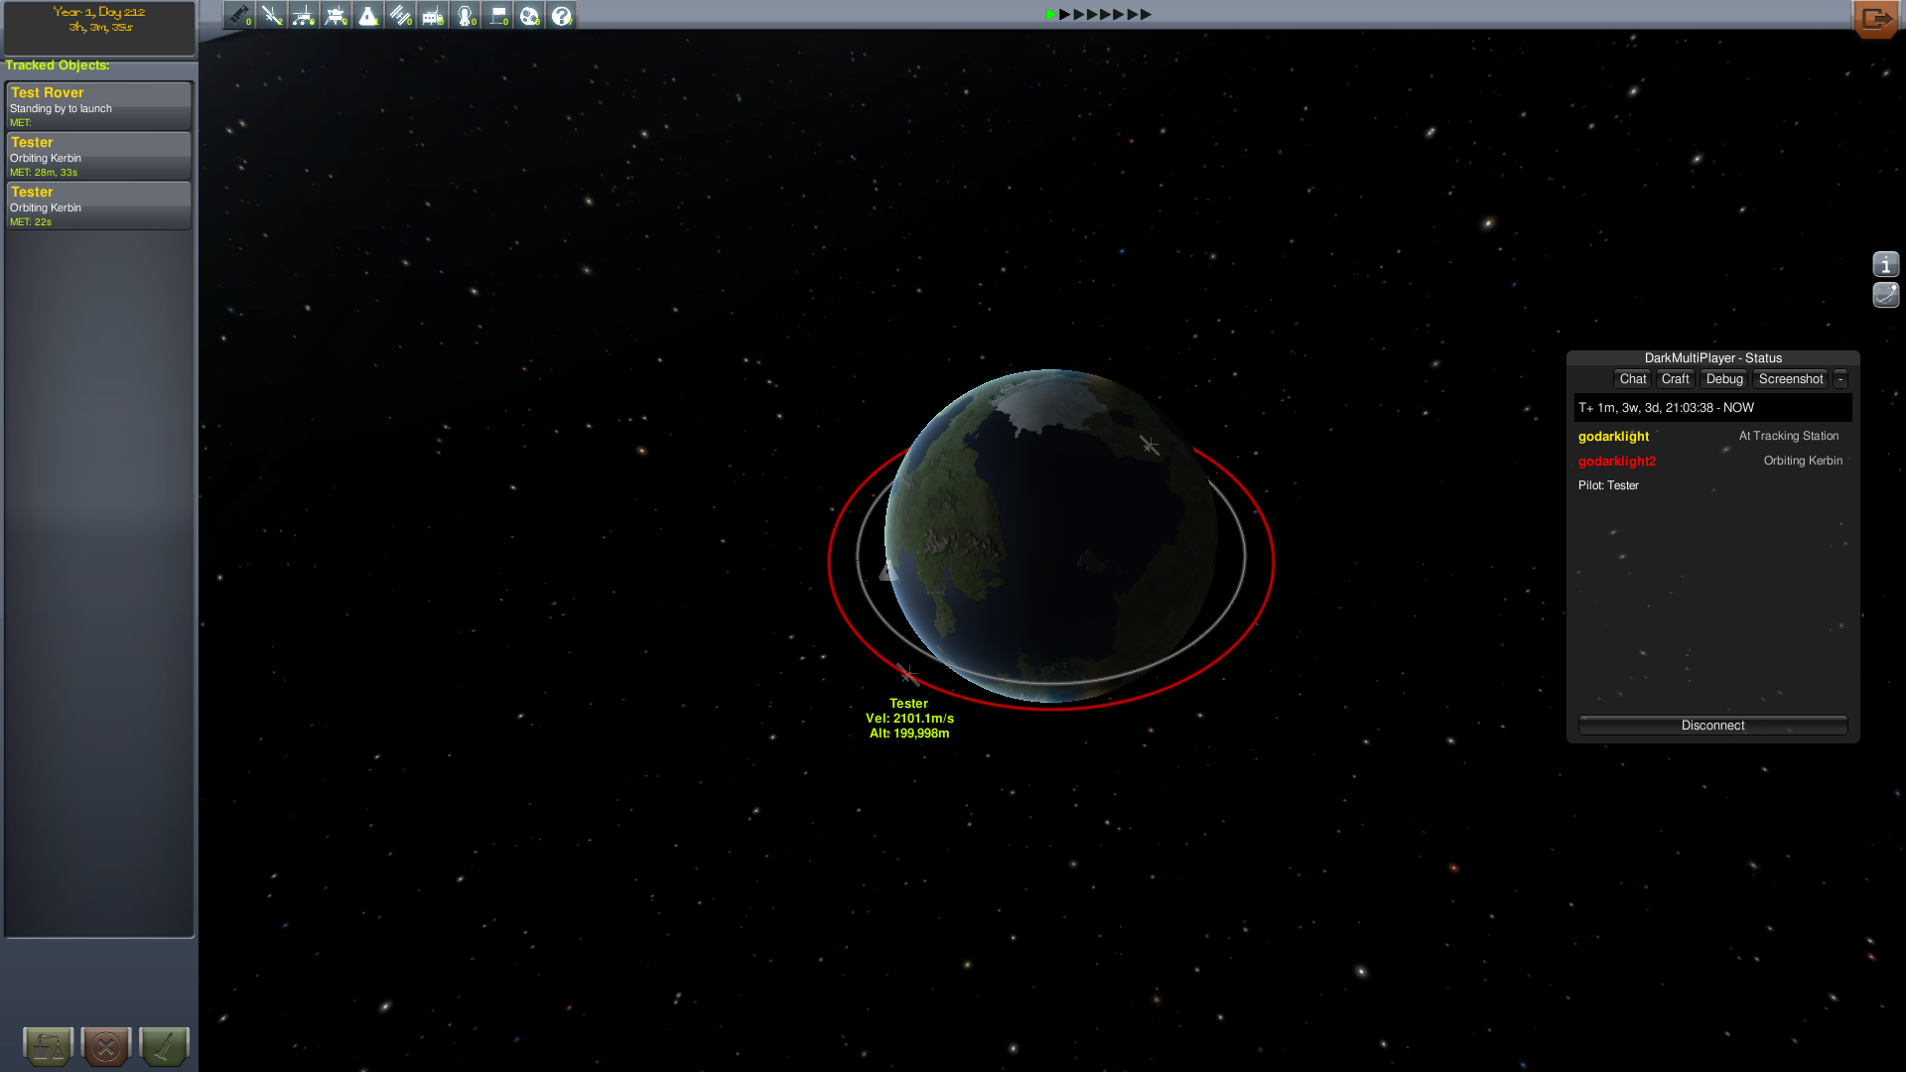Click the Chat tab in DarkMultiPlayer
1906x1072 pixels.
[x=1632, y=378]
